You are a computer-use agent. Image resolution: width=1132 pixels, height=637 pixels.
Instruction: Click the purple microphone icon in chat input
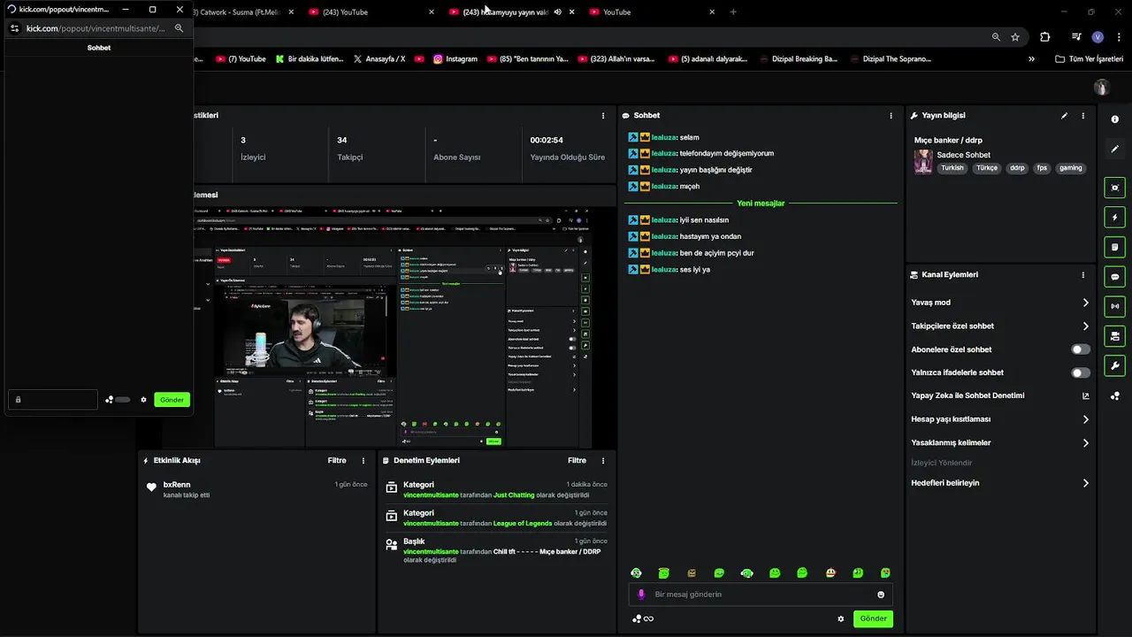(641, 595)
